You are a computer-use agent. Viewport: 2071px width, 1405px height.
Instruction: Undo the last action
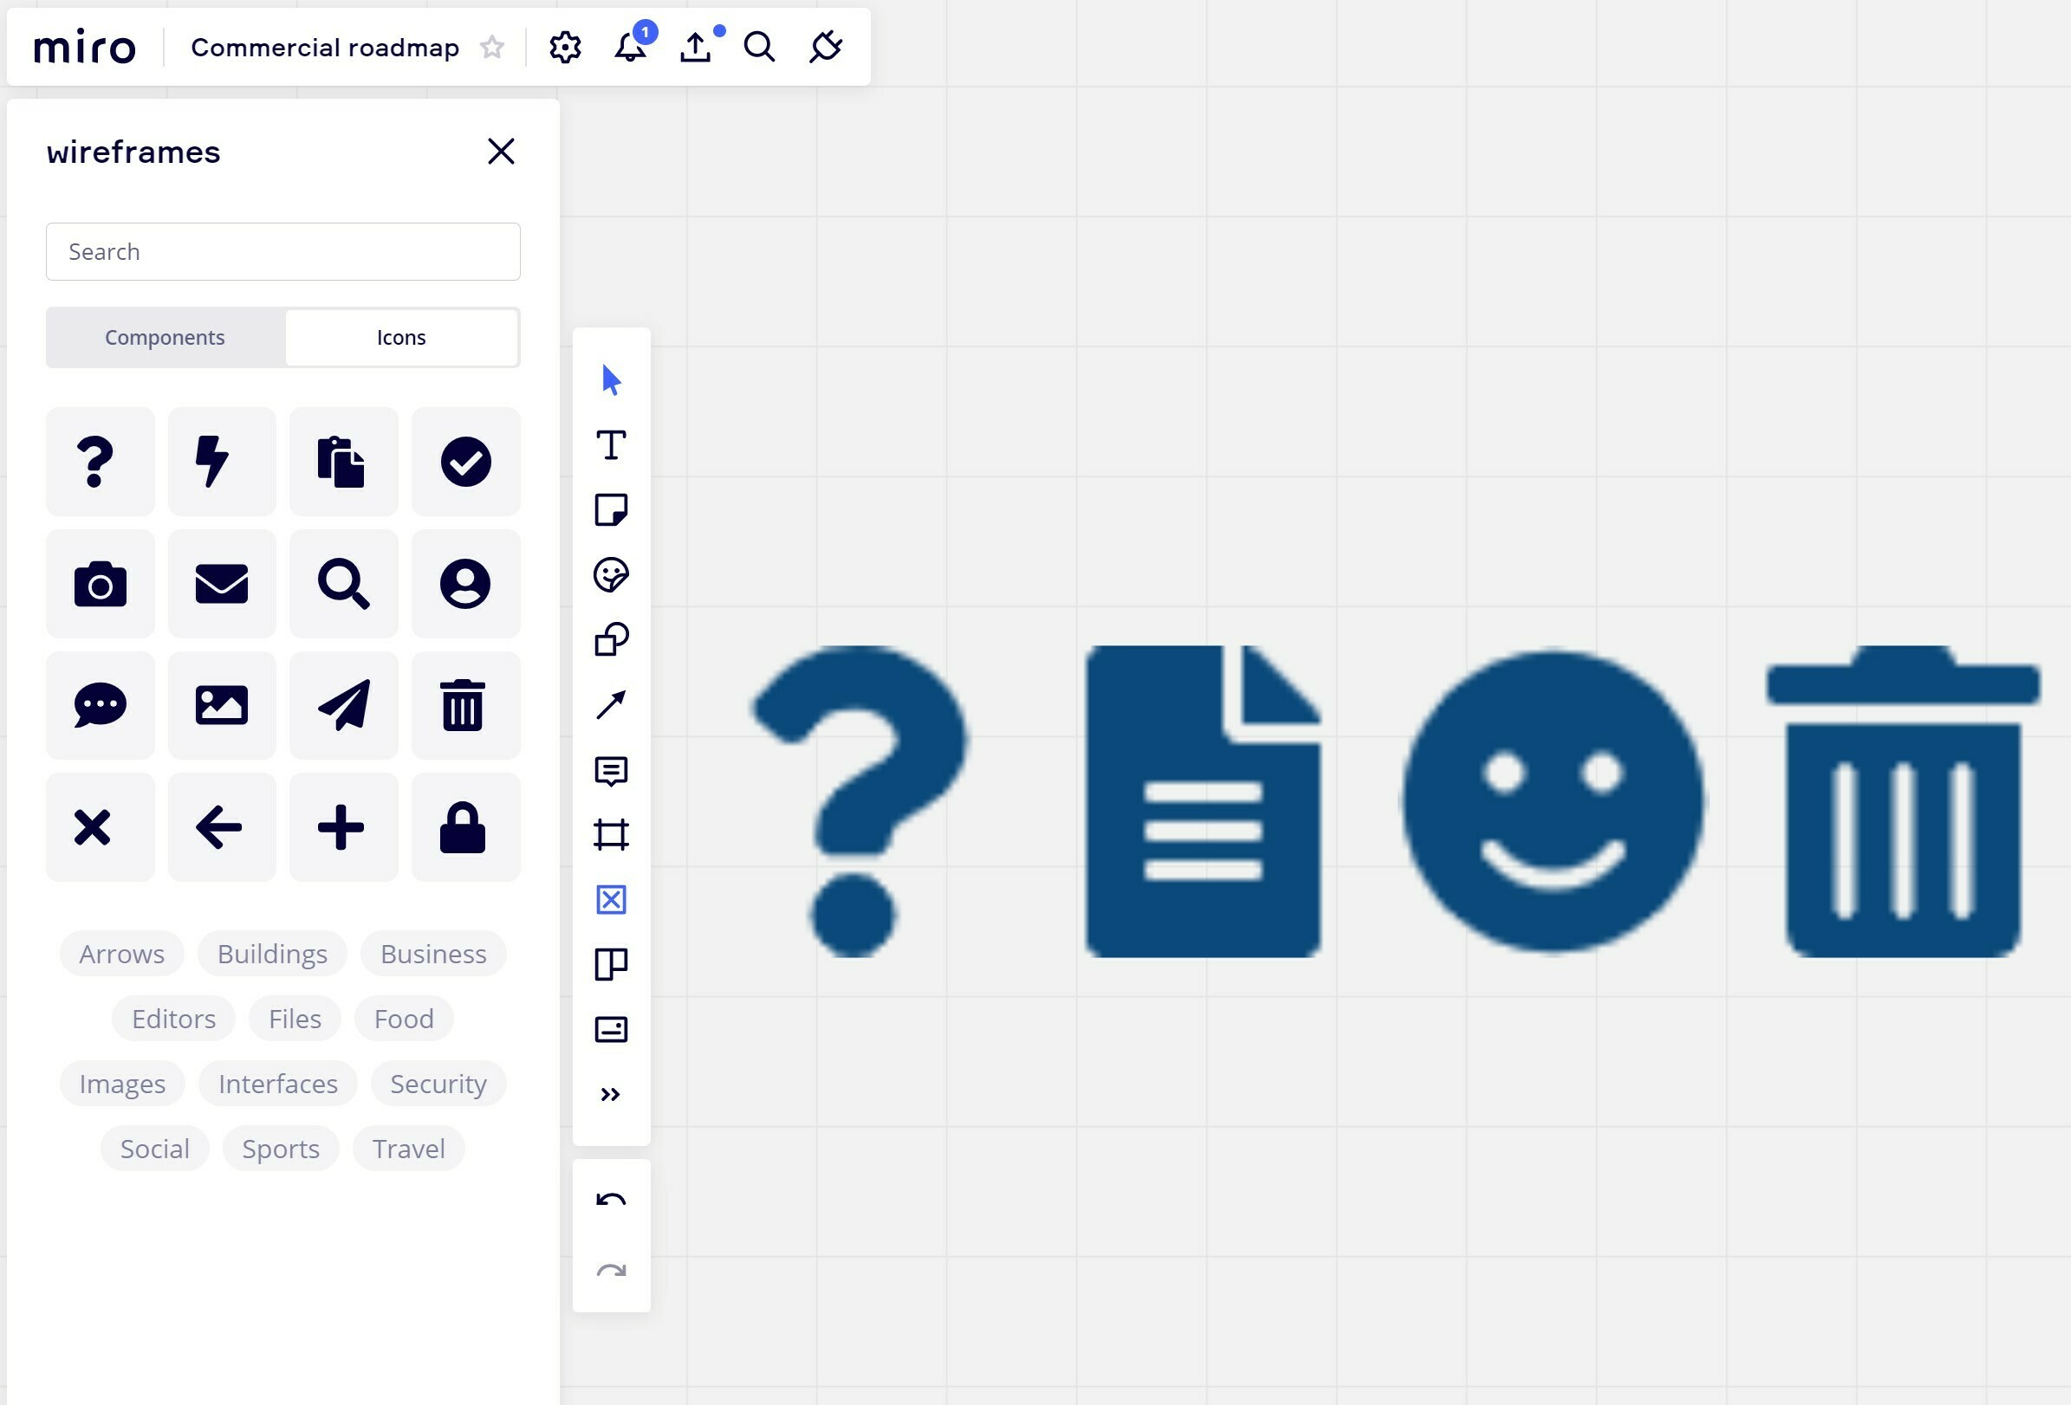(x=611, y=1200)
